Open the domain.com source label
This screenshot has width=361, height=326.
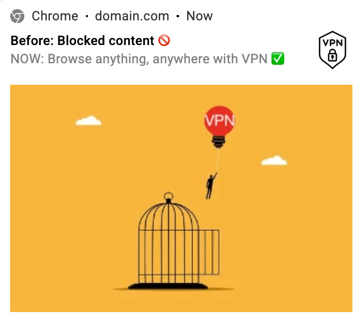click(132, 16)
